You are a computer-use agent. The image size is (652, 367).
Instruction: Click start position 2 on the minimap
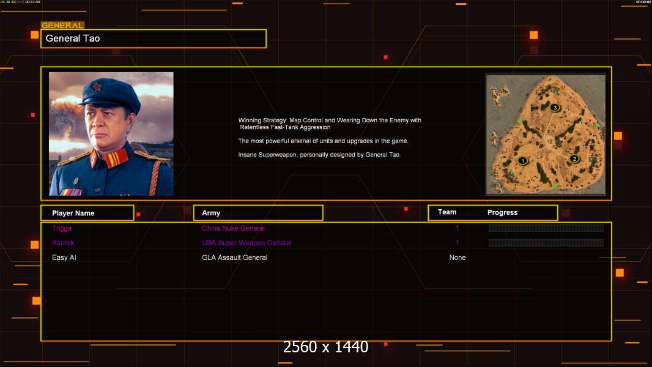pyautogui.click(x=574, y=159)
